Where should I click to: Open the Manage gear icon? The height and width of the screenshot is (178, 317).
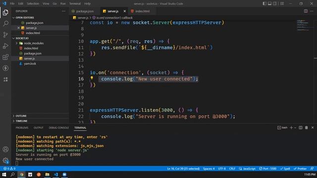[5, 161]
